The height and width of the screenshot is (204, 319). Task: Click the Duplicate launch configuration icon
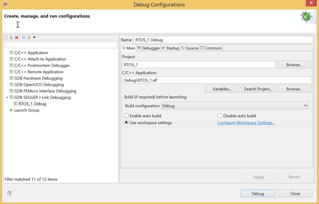[11, 37]
